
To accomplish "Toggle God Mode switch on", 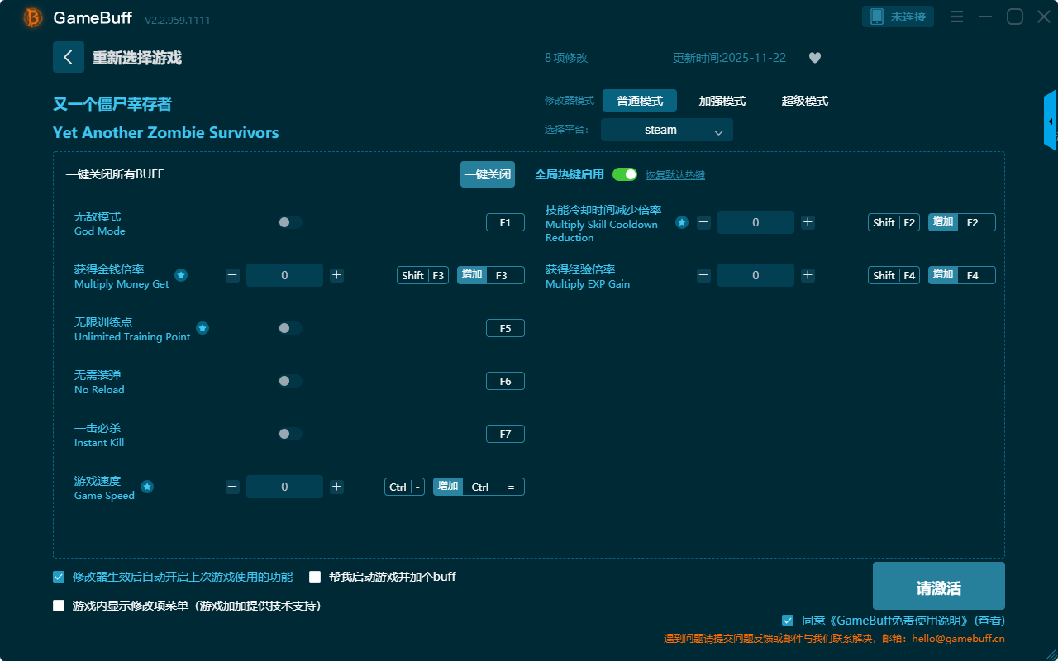I will tap(290, 222).
